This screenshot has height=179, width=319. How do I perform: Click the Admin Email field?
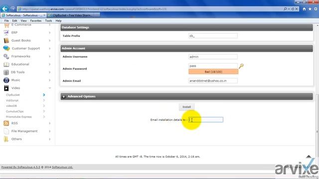213,81
